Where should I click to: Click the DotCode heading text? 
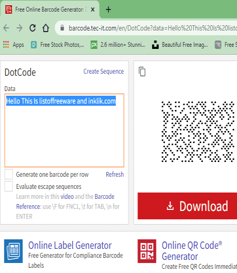20,72
